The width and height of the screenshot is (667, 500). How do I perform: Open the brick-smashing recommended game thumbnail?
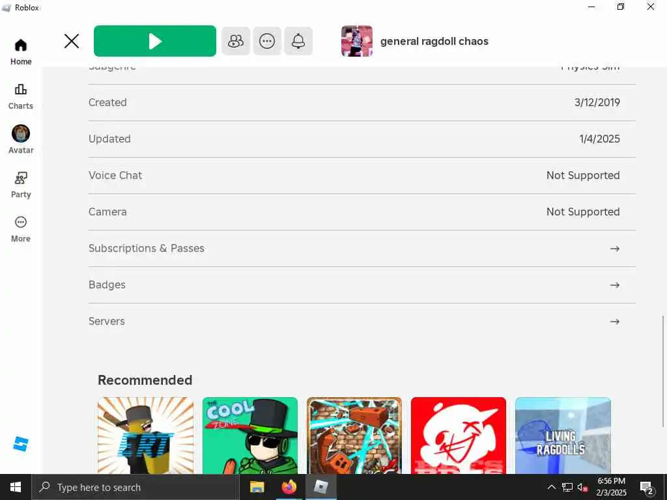pyautogui.click(x=354, y=436)
